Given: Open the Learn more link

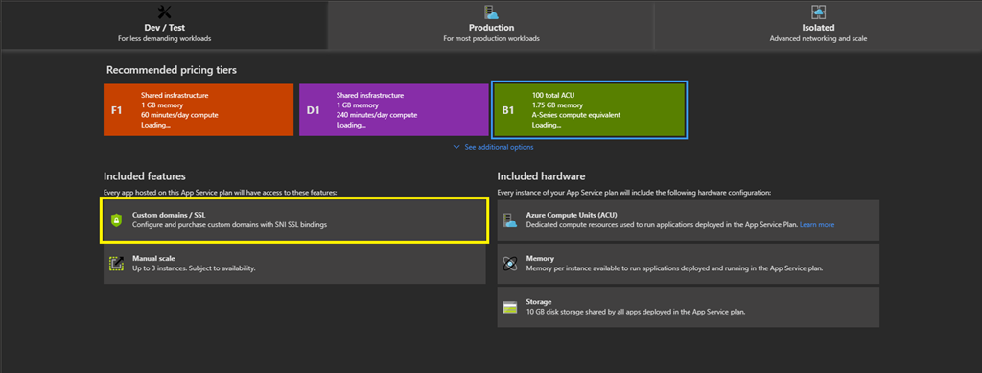Looking at the screenshot, I should (817, 224).
